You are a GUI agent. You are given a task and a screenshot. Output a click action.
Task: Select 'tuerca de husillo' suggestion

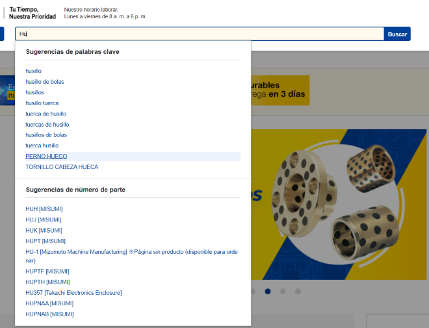click(46, 114)
